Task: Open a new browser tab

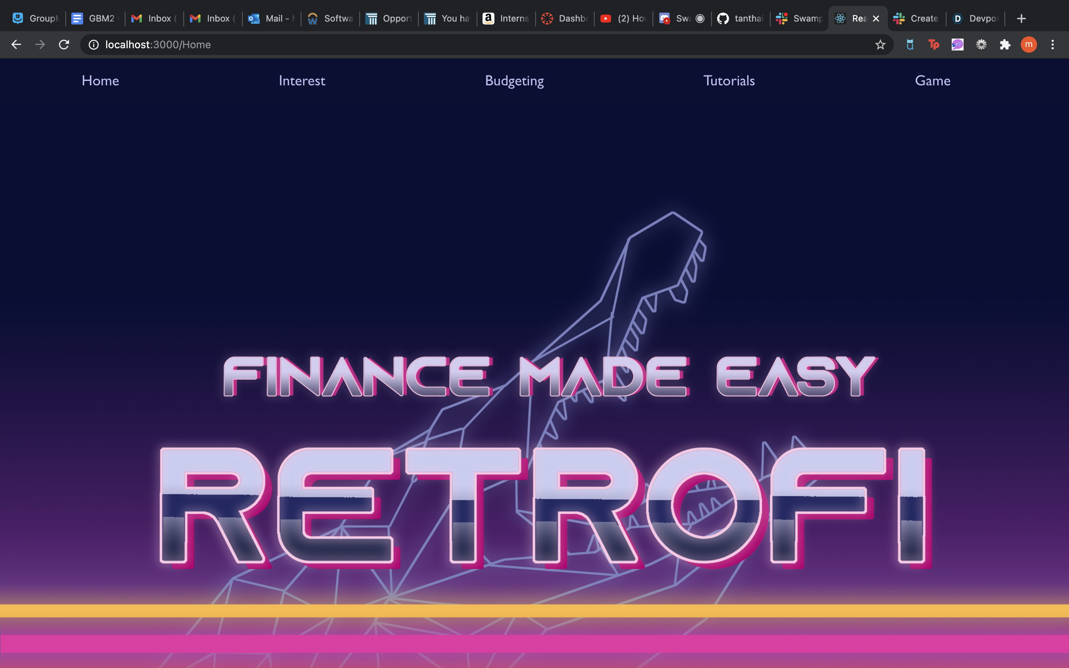Action: 1021,19
